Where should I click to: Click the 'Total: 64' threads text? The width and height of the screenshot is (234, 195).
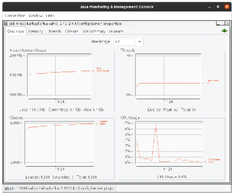188,110
